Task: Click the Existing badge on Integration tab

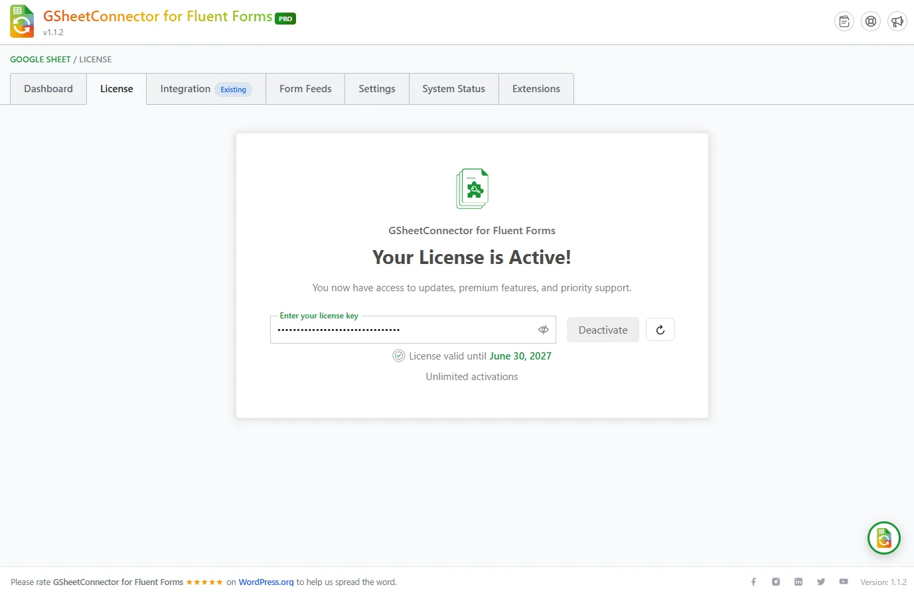Action: tap(233, 90)
